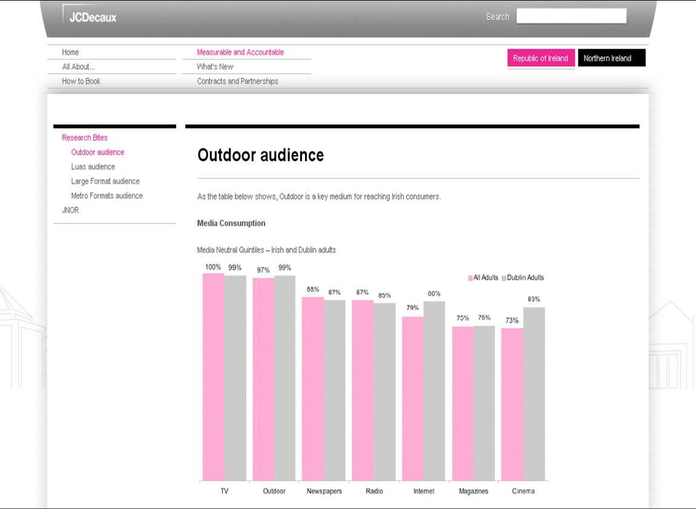The image size is (696, 509).
Task: Select Outdoor audience in sidebar
Action: (x=97, y=152)
